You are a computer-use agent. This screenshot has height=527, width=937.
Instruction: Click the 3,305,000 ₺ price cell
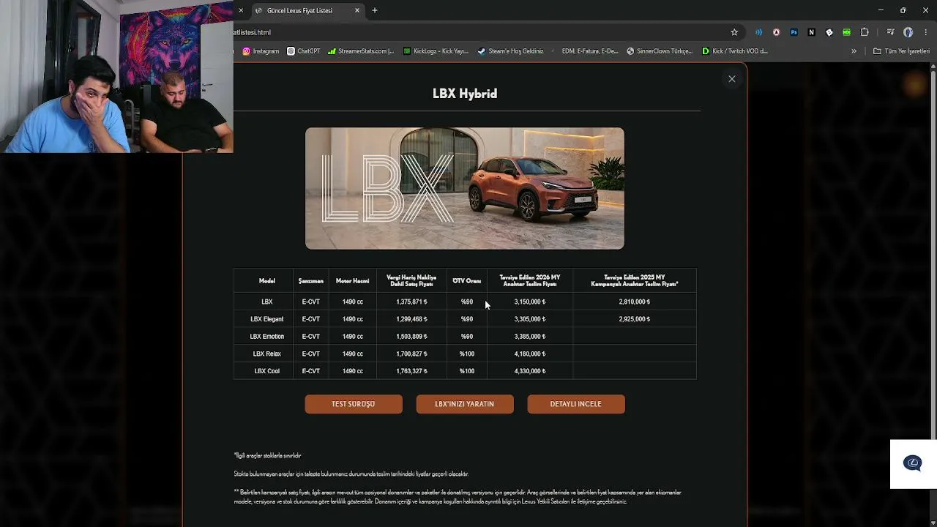[x=530, y=319]
